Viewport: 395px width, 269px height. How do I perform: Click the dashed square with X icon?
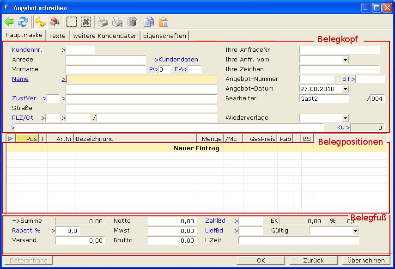85,22
